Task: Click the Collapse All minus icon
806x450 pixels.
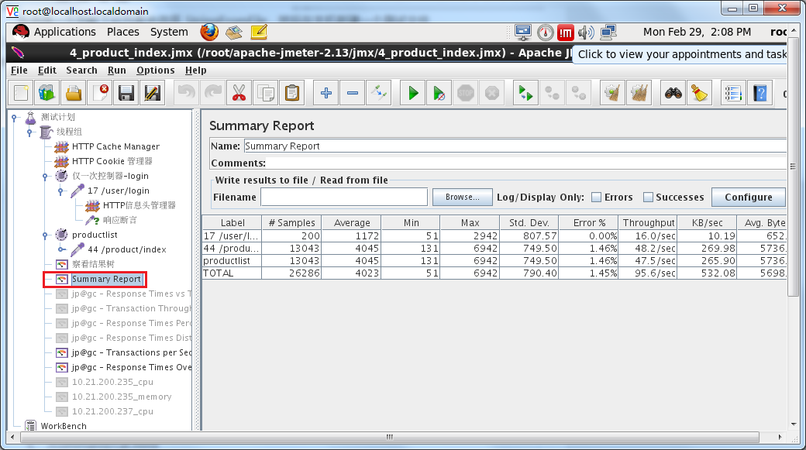Action: pyautogui.click(x=353, y=93)
